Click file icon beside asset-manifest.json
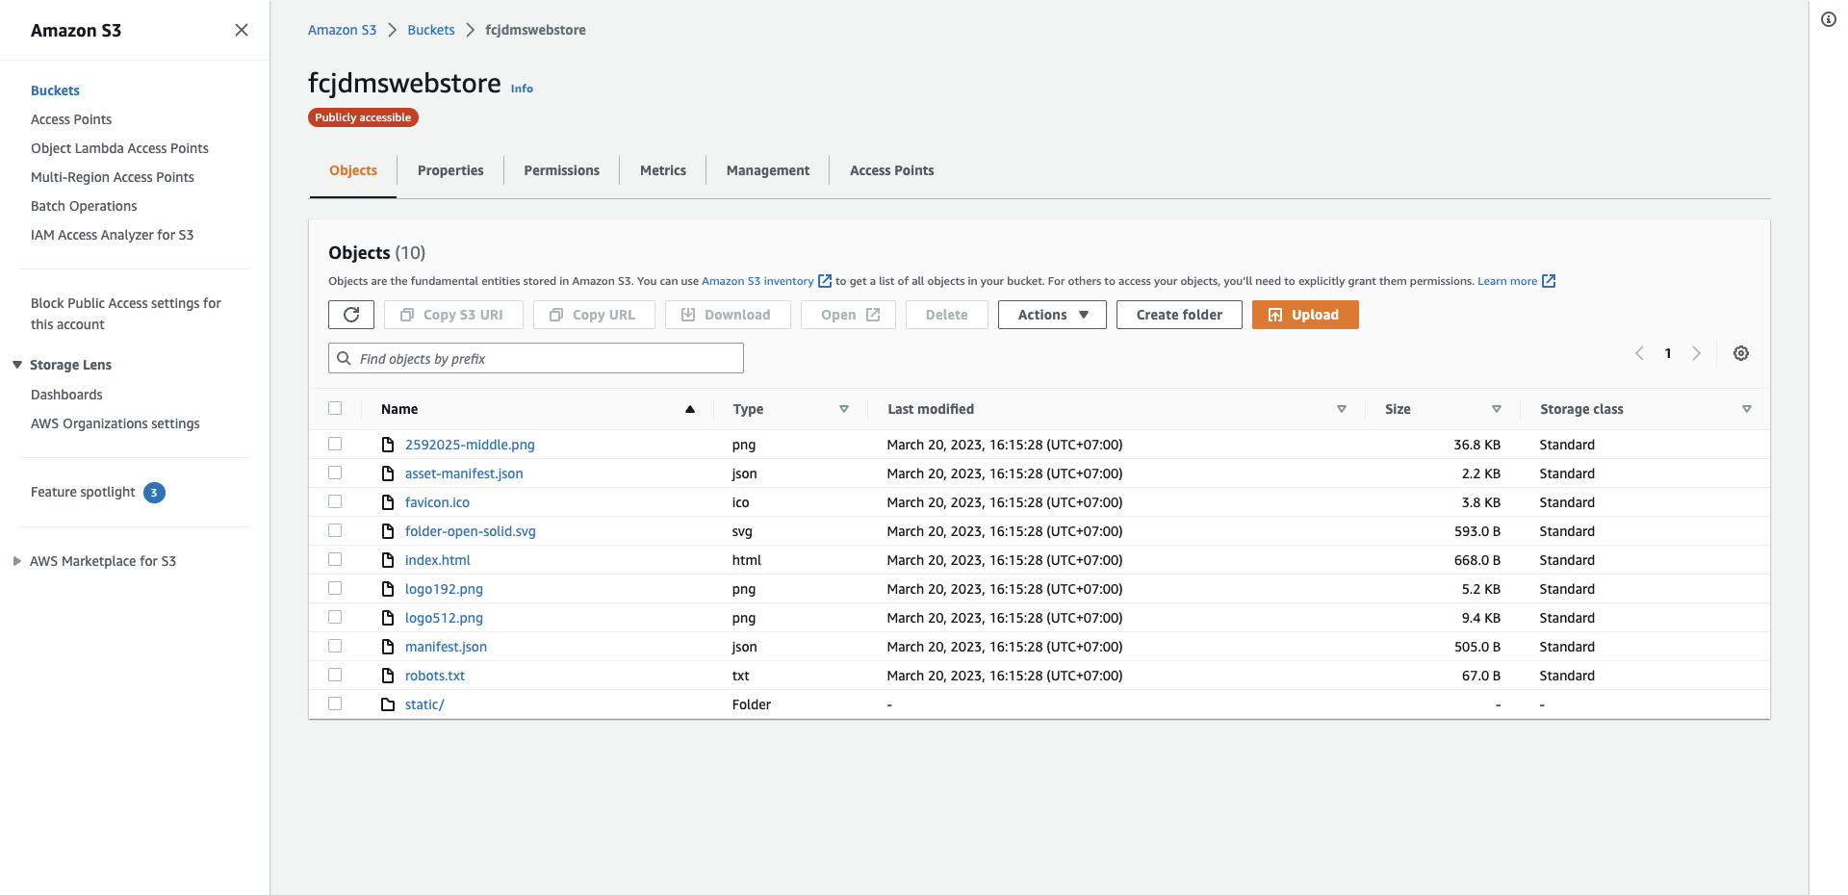This screenshot has height=895, width=1848. [x=388, y=473]
